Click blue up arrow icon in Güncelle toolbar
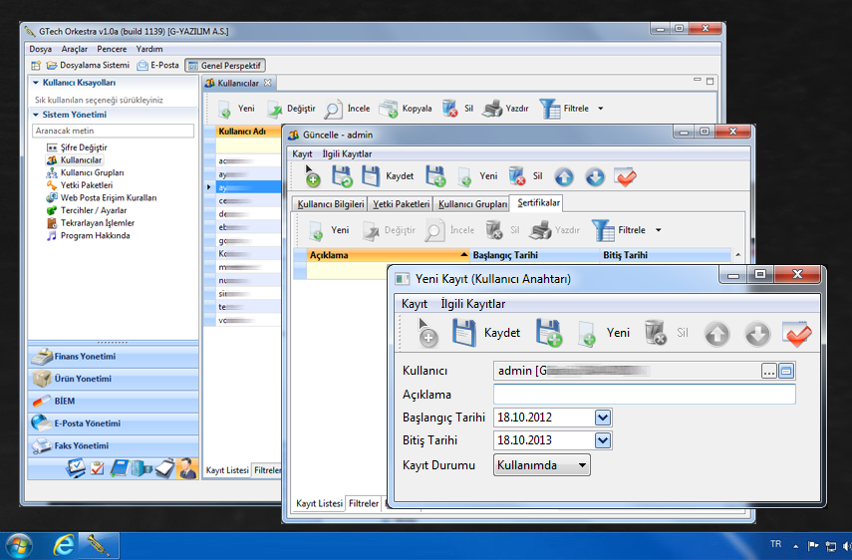This screenshot has height=560, width=852. 564,176
